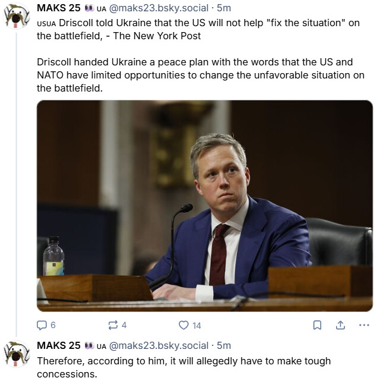The image size is (380, 378).
Task: Click the MAKS 25 name on the lower post
Action: 58,345
